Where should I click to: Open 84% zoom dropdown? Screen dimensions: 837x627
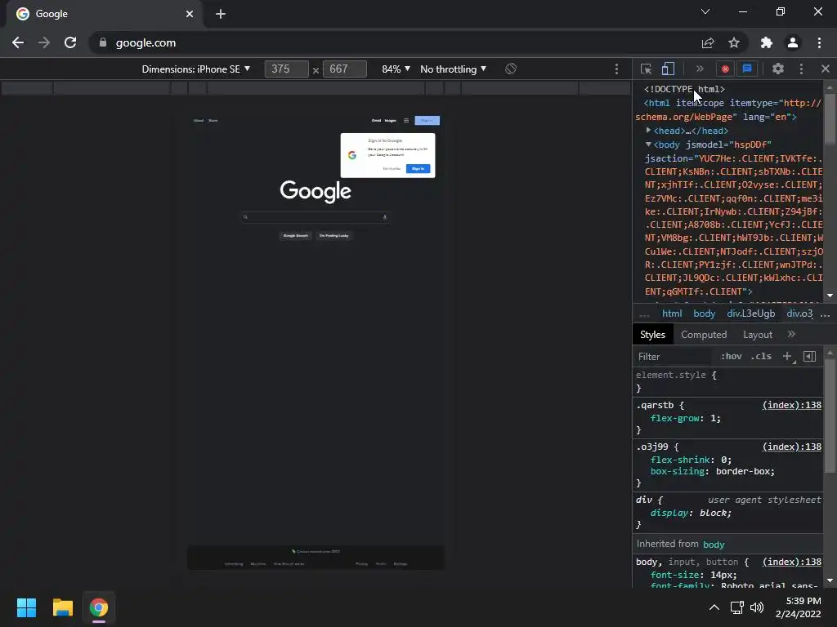click(x=396, y=69)
